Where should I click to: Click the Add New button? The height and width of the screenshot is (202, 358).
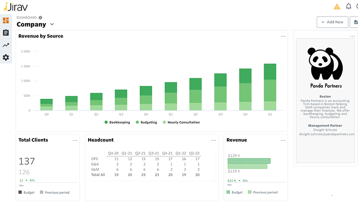(332, 22)
